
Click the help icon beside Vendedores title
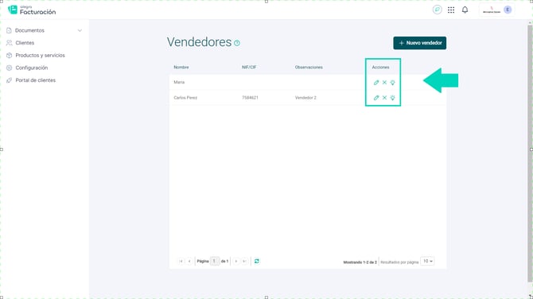[x=237, y=43]
